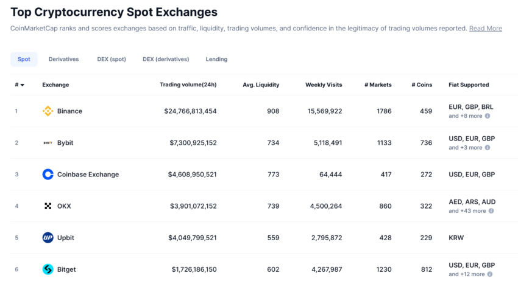Click the Coinbase Exchange logo icon
The image size is (518, 284).
click(x=48, y=175)
